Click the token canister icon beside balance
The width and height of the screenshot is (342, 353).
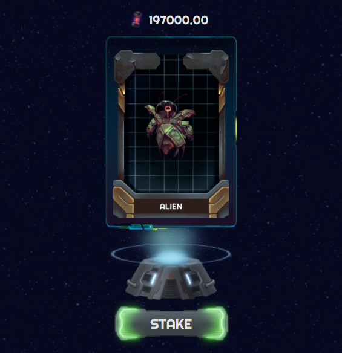pyautogui.click(x=137, y=19)
